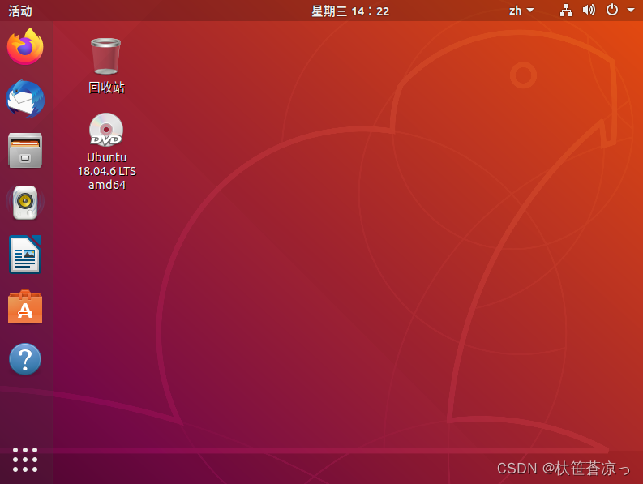The width and height of the screenshot is (643, 484).
Task: Show applications grid button
Action: tap(25, 460)
